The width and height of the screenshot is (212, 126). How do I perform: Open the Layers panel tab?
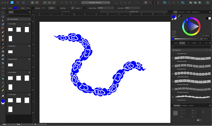[176, 43]
